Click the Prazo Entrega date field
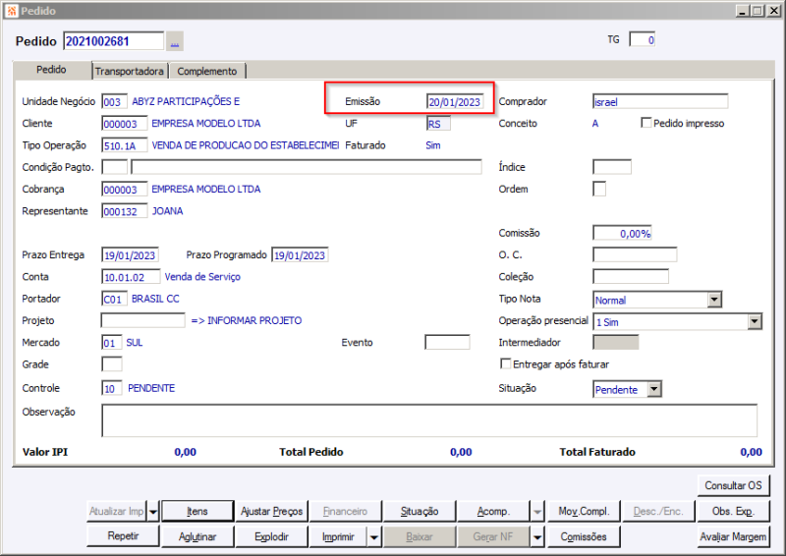Screen dimensions: 786x556 pos(131,255)
